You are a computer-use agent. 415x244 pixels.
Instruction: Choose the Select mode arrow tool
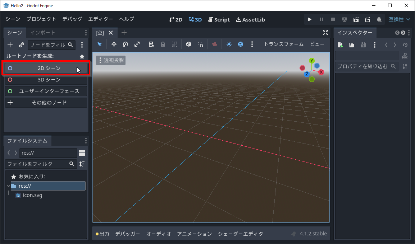coord(100,44)
